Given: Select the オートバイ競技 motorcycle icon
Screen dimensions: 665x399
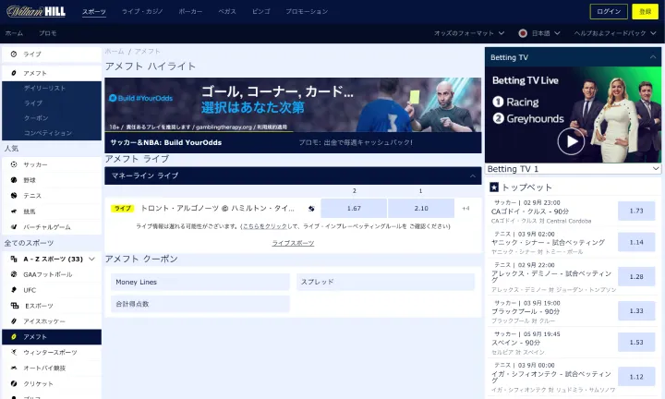Looking at the screenshot, I should tap(14, 368).
